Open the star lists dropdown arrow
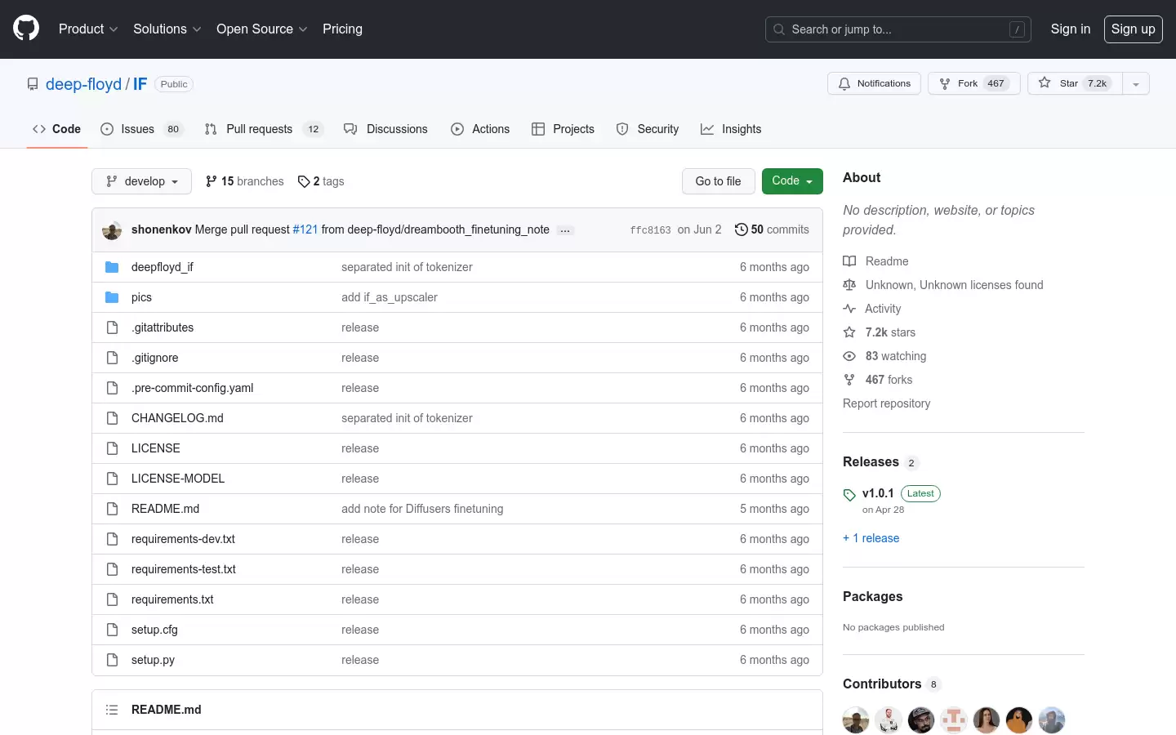This screenshot has width=1176, height=735. pyautogui.click(x=1136, y=83)
